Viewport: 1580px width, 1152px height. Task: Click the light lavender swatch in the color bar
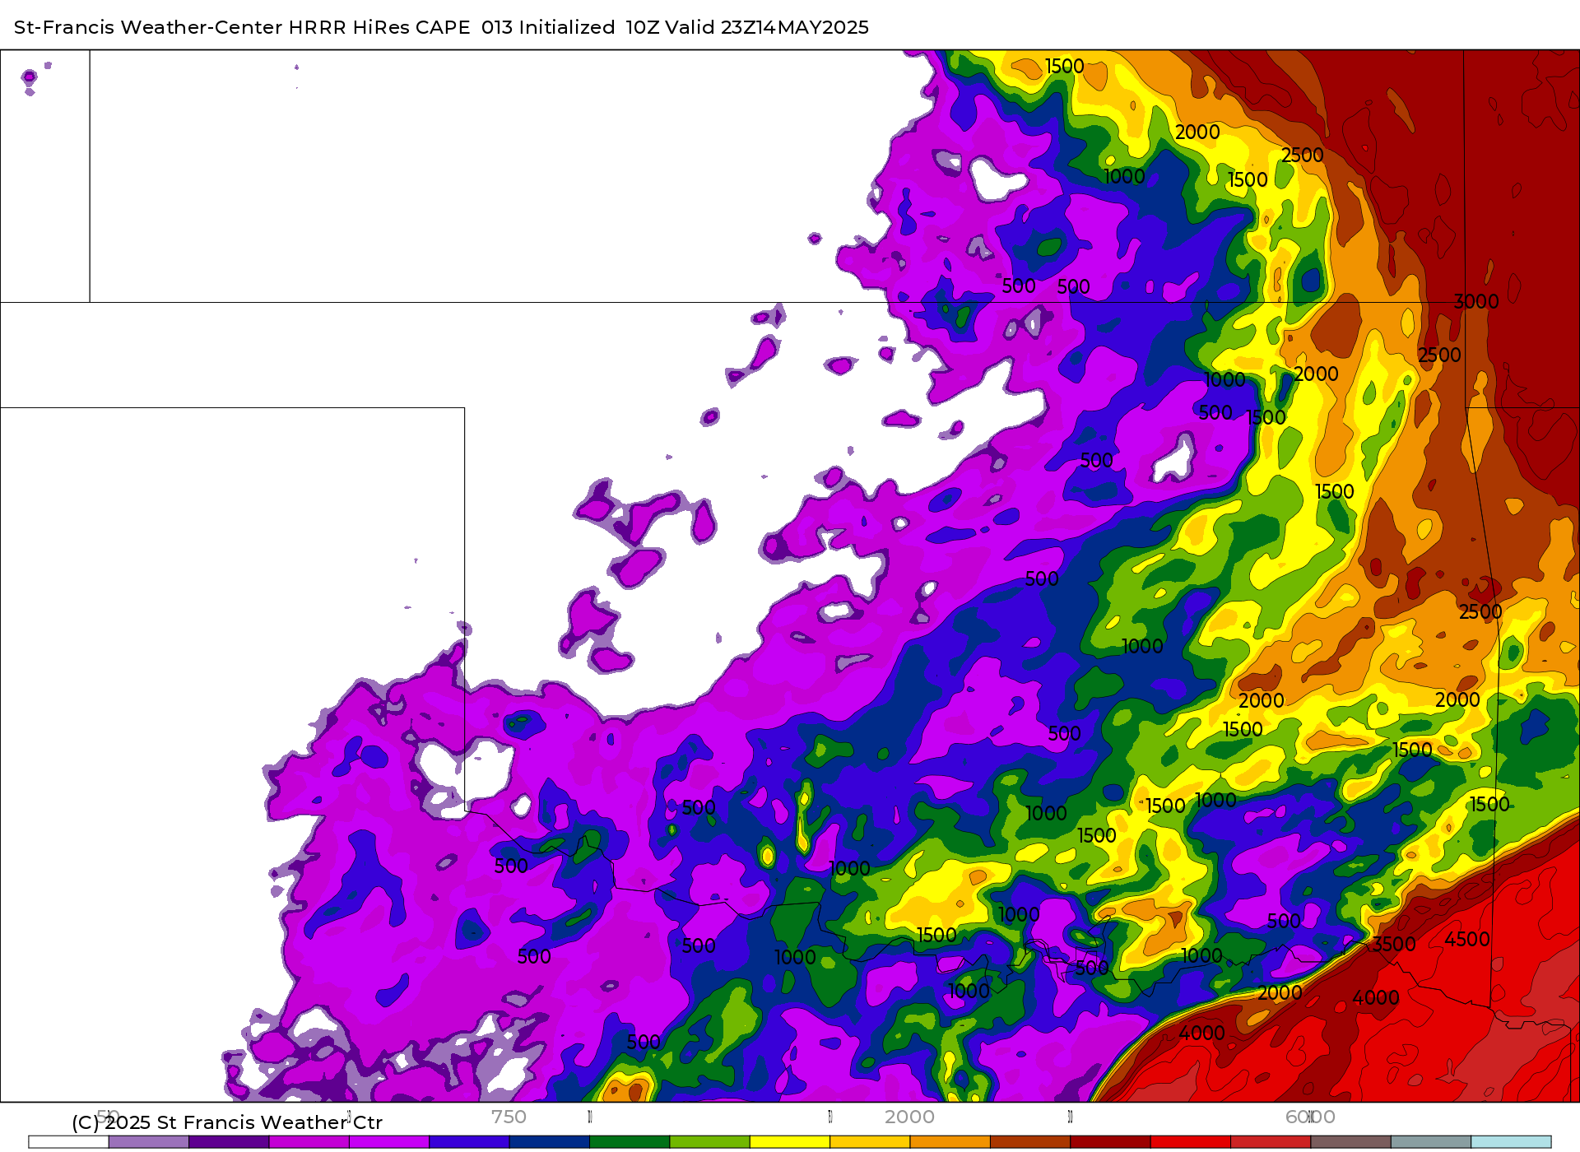click(x=148, y=1142)
